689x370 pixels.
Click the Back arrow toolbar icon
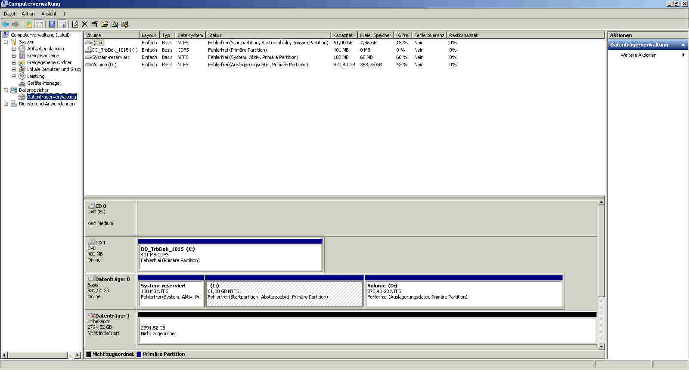point(6,24)
